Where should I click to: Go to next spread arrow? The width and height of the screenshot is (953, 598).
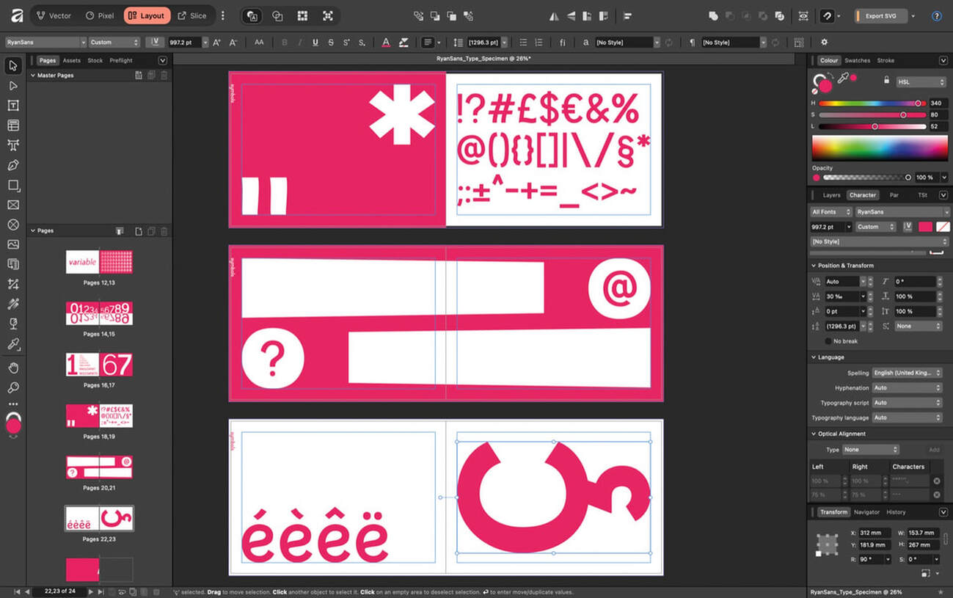91,591
